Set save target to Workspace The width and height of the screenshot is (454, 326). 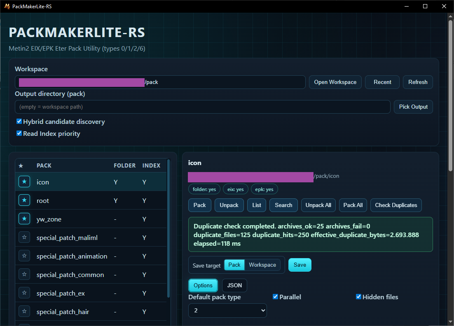[x=262, y=265]
